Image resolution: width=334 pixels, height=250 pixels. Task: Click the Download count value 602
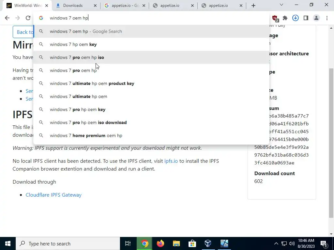click(x=258, y=181)
